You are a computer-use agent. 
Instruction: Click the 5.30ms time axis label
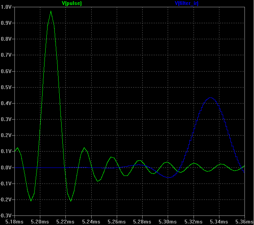click(x=168, y=222)
